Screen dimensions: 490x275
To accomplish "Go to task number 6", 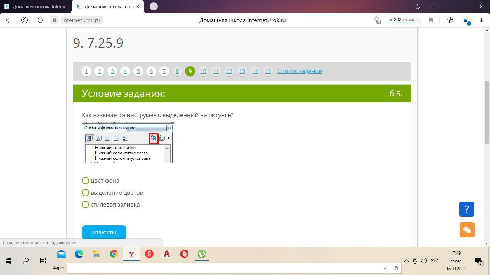I will (x=151, y=71).
